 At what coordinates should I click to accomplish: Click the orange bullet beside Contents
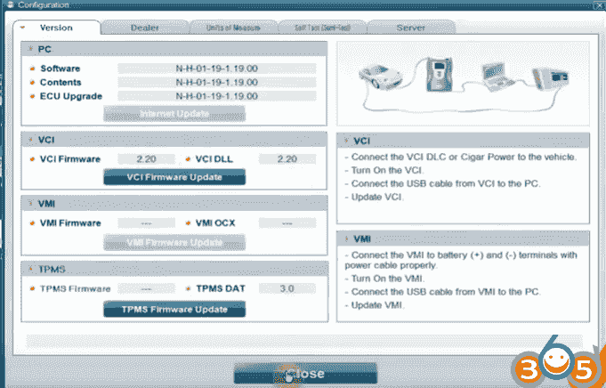pyautogui.click(x=32, y=83)
